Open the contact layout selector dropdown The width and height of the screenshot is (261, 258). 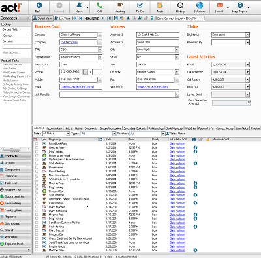point(202,18)
